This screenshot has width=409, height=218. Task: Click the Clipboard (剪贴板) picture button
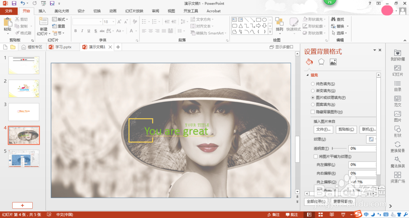point(346,129)
